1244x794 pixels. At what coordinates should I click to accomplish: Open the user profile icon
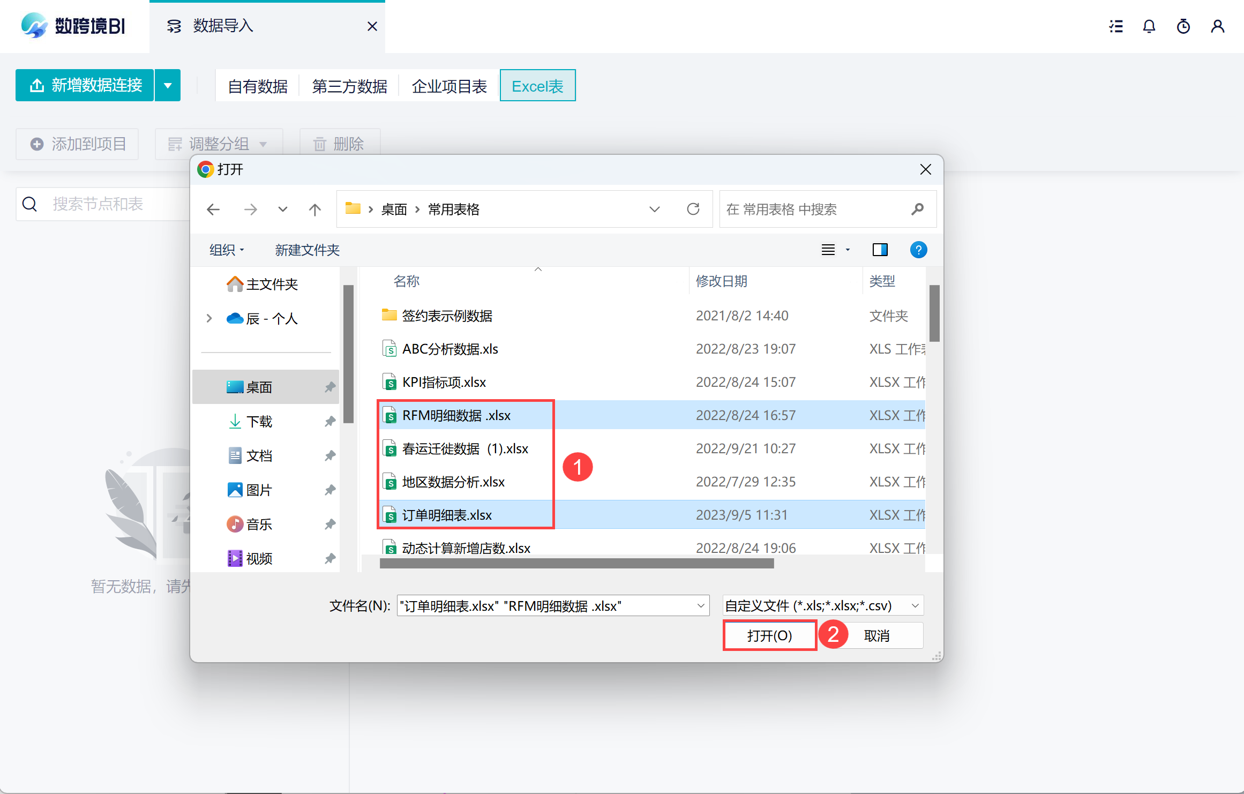click(1217, 26)
